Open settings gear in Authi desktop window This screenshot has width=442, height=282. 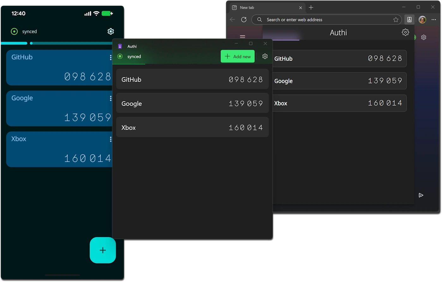[x=265, y=56]
